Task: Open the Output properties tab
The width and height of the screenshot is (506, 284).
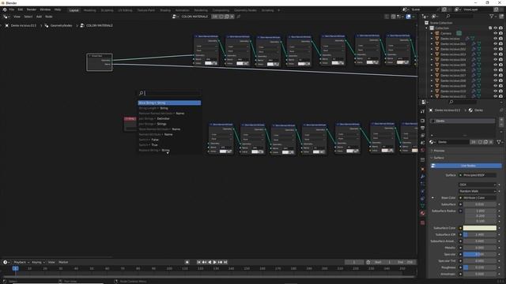Action: 422,128
